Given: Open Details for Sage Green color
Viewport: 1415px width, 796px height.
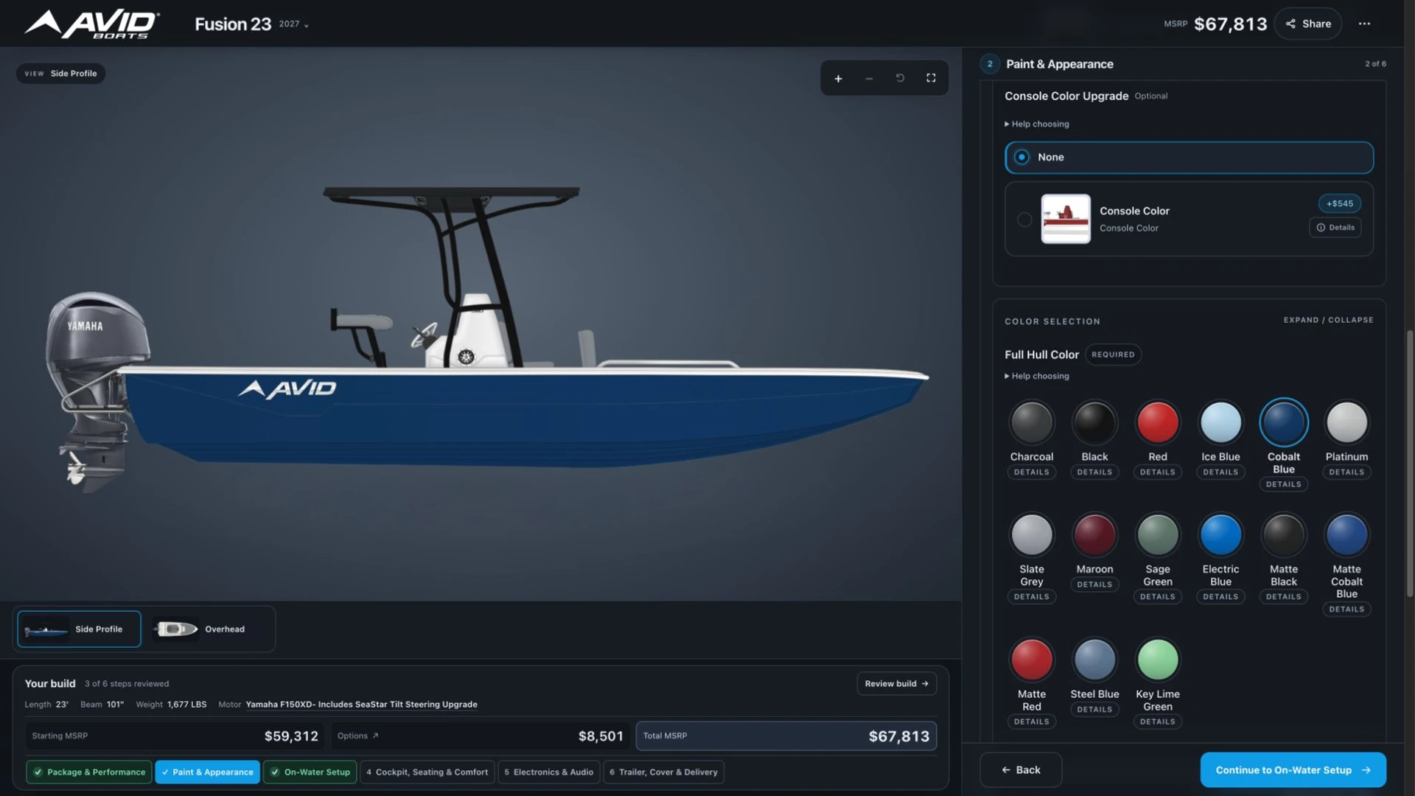Looking at the screenshot, I should [1157, 596].
